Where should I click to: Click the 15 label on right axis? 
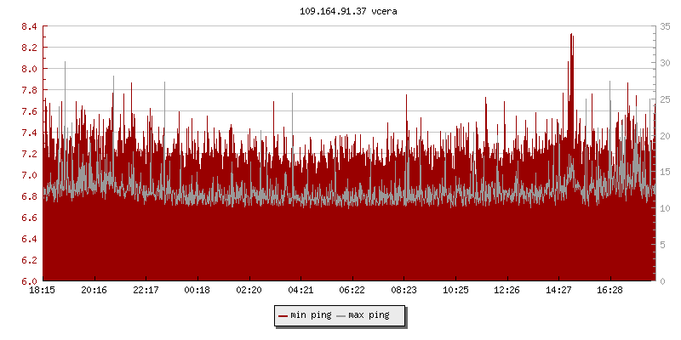click(x=666, y=172)
